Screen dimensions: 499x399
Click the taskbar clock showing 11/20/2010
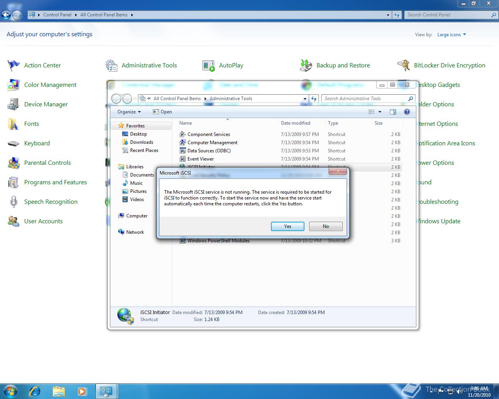pyautogui.click(x=479, y=392)
